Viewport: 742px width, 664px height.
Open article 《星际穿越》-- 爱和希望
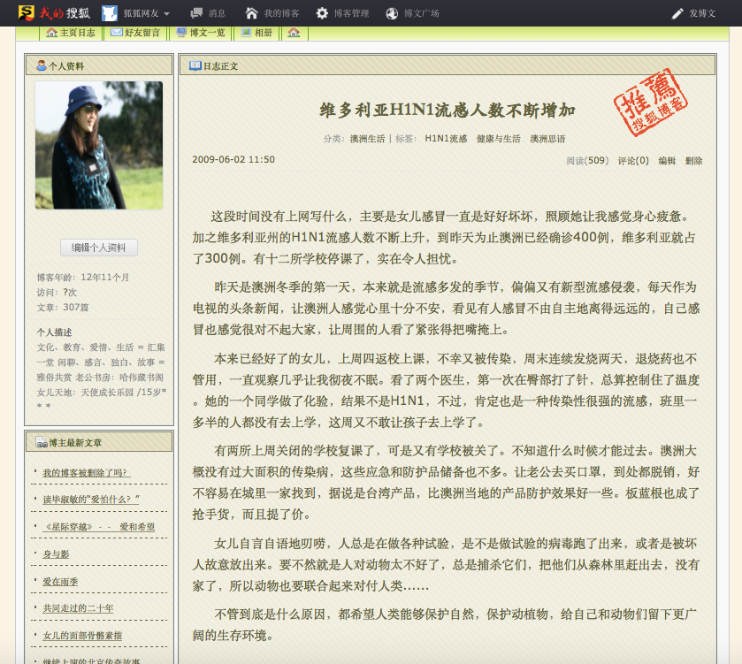(99, 526)
